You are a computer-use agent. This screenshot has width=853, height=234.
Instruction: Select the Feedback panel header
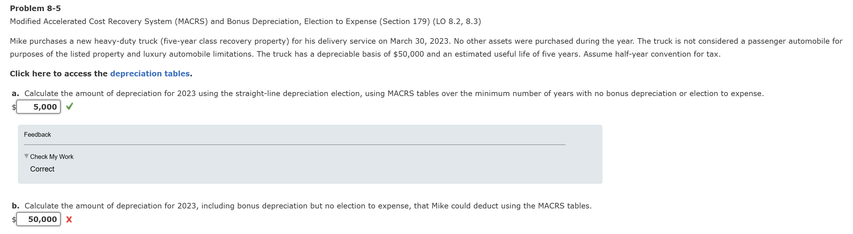(38, 135)
